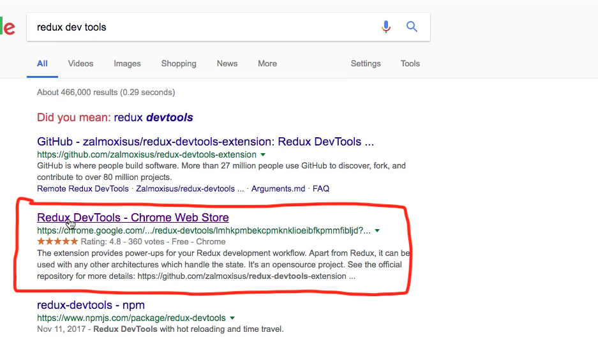
Task: Open the Settings menu
Action: pyautogui.click(x=365, y=64)
